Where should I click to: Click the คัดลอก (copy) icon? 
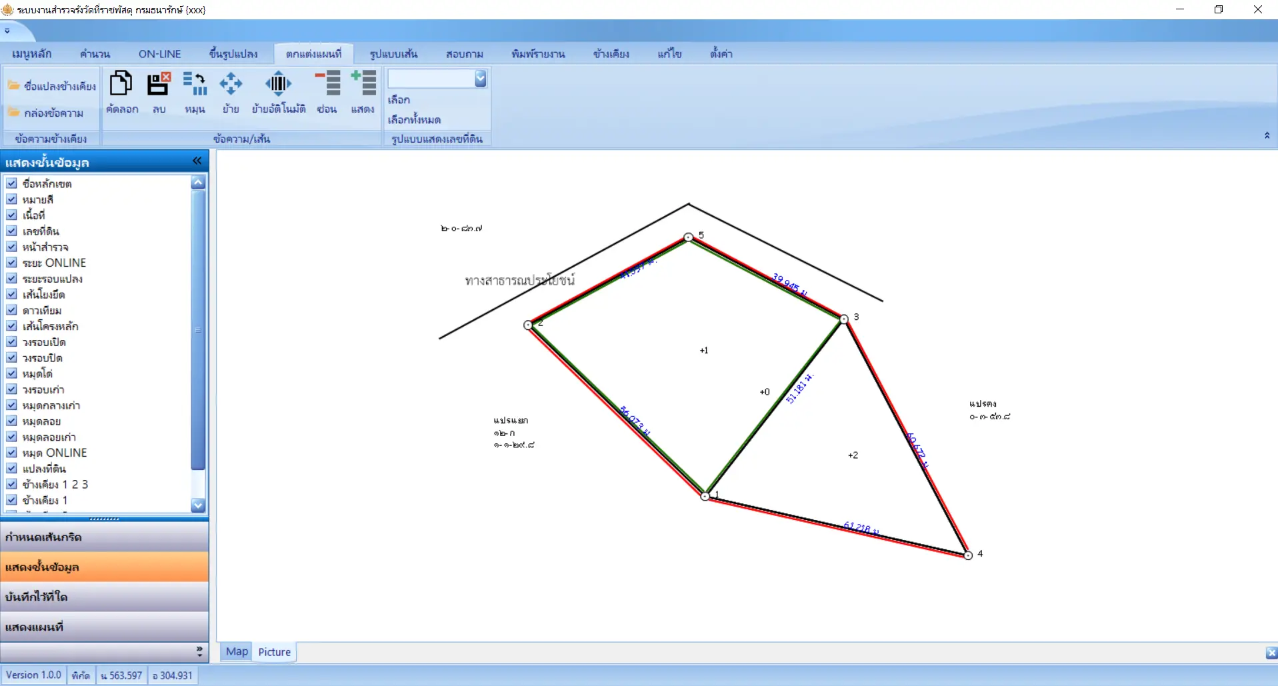pyautogui.click(x=121, y=85)
